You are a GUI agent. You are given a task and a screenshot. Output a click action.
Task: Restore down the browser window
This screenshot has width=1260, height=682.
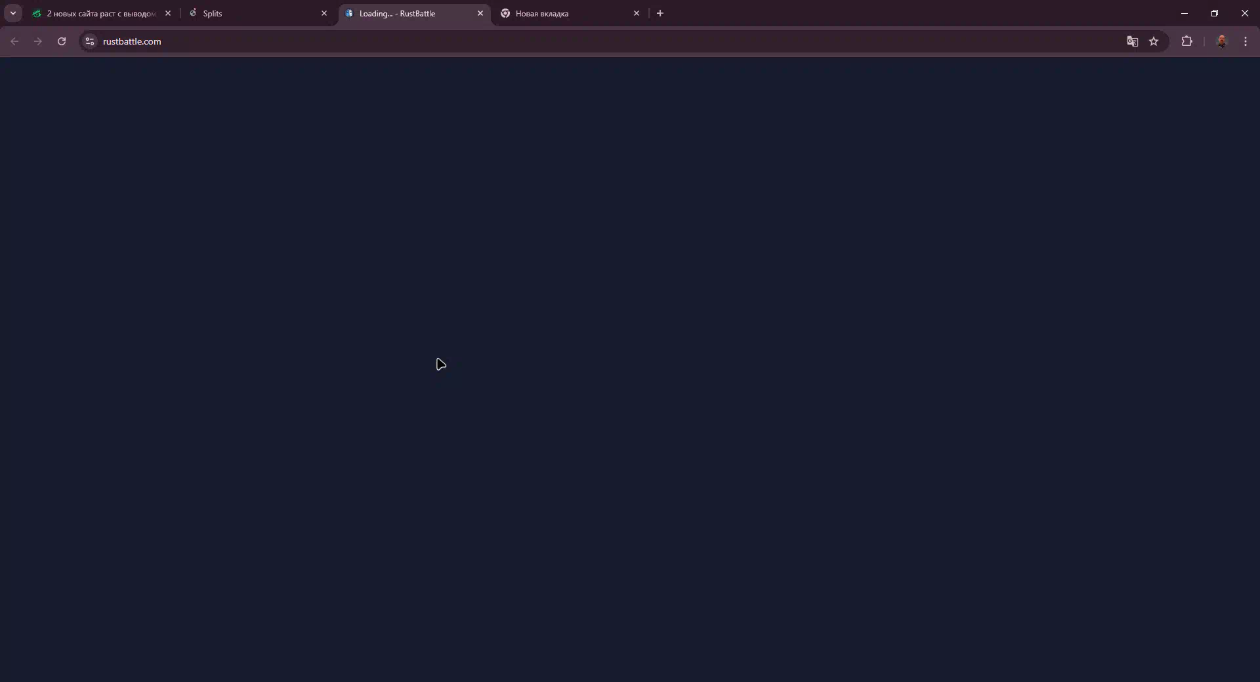click(x=1215, y=13)
